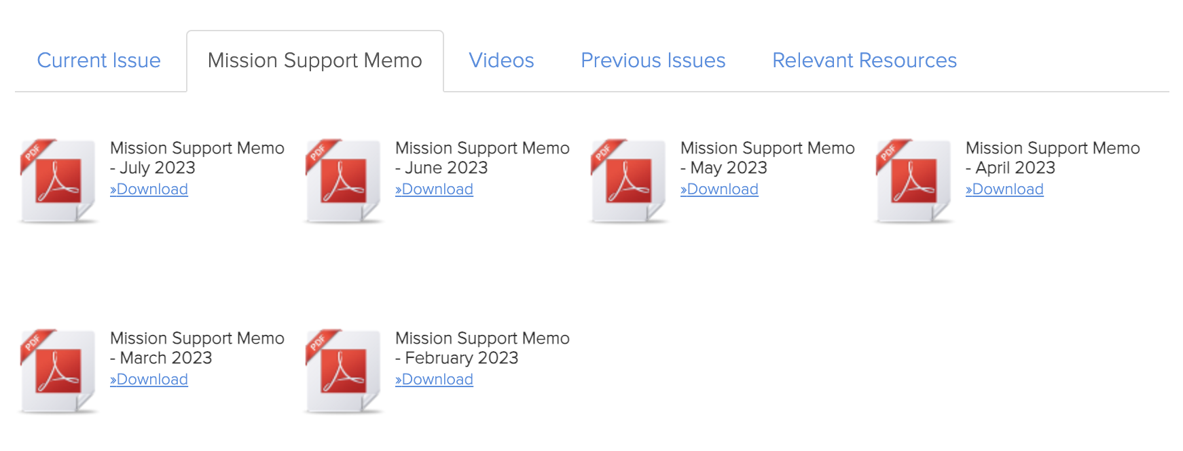Download the April 2023 memo

tap(1005, 190)
